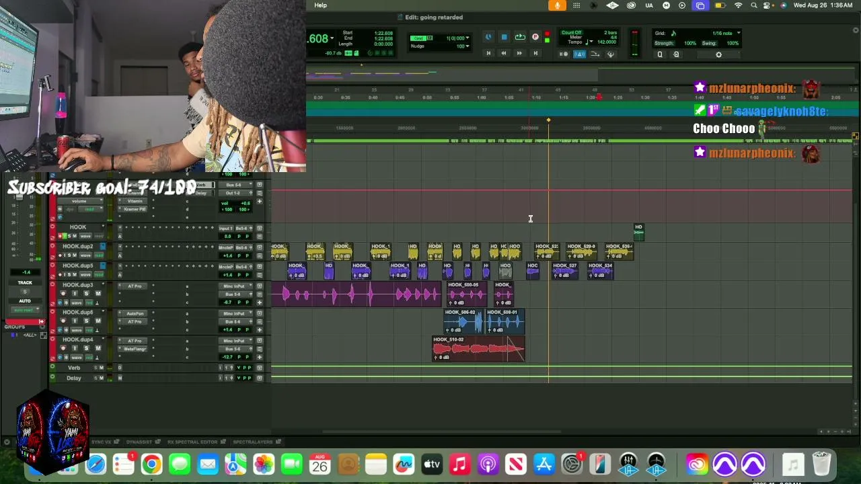The width and height of the screenshot is (861, 484).
Task: Click the QuickPunch P button
Action: (x=535, y=37)
